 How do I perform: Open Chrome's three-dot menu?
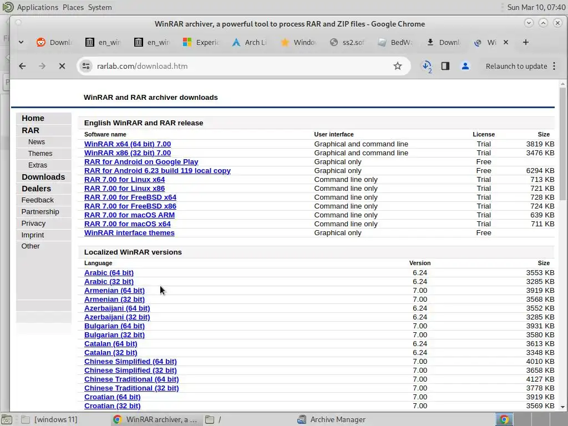click(554, 66)
